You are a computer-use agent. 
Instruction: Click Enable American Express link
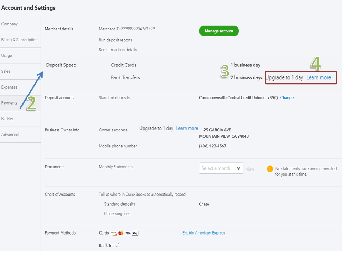point(203,233)
